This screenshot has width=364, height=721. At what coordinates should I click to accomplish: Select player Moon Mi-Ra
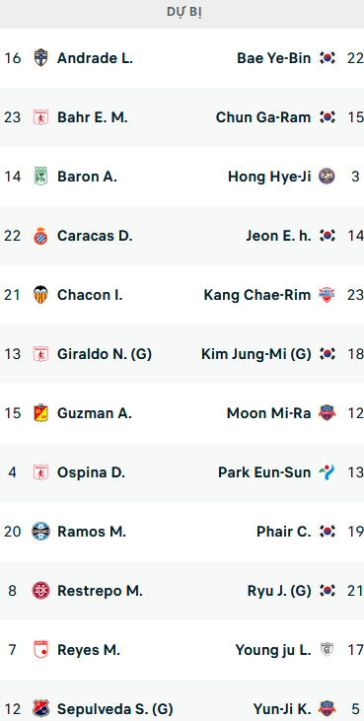tap(269, 413)
